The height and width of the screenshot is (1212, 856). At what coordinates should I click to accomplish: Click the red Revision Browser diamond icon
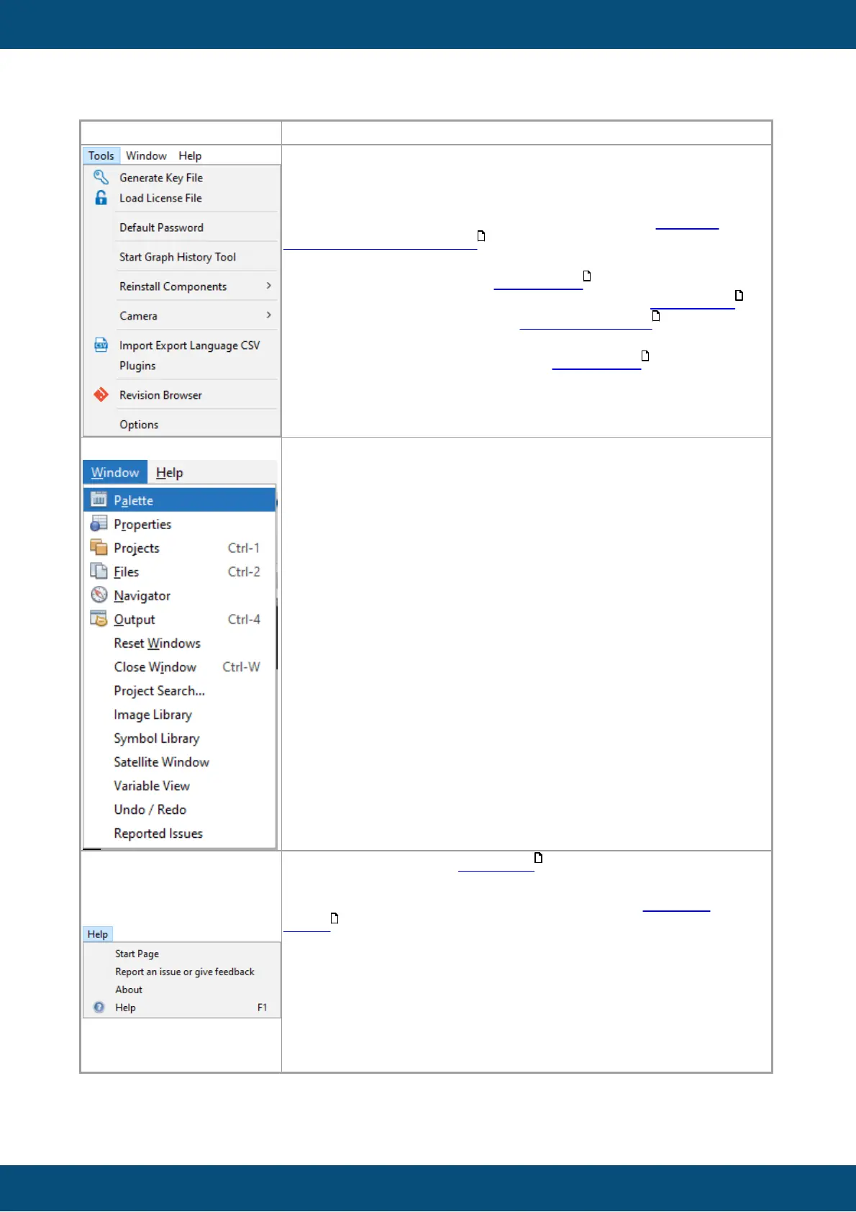(101, 394)
